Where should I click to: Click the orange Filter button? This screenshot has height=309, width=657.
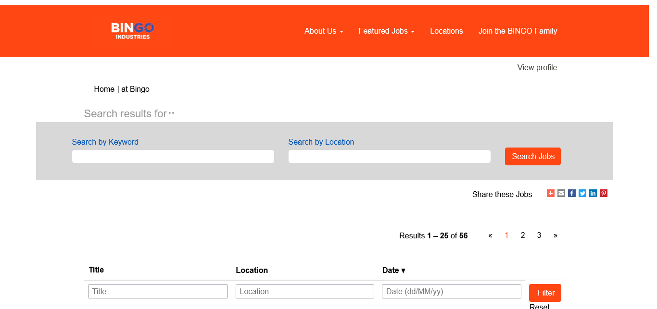[x=545, y=293]
